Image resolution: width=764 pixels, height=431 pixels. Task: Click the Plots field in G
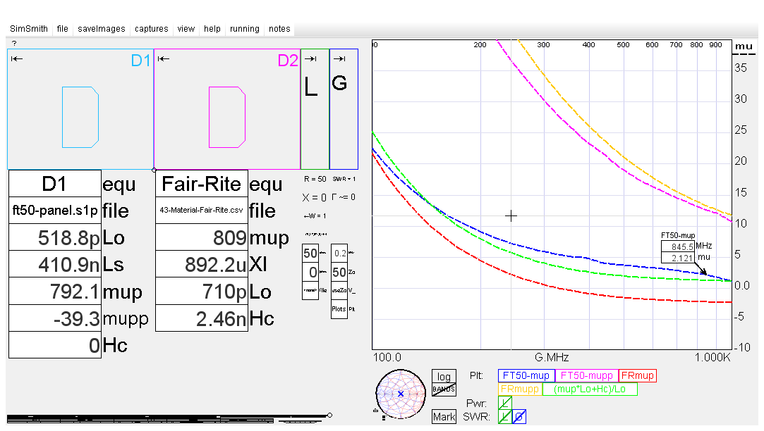339,309
